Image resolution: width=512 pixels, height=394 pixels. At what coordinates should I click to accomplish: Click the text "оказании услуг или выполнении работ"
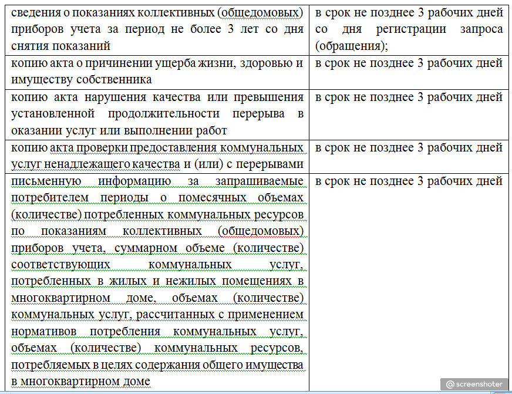click(119, 130)
